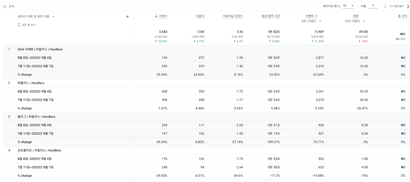Click the descending sort arrow beside 조회수
410x182 pixels.
pyautogui.click(x=156, y=16)
